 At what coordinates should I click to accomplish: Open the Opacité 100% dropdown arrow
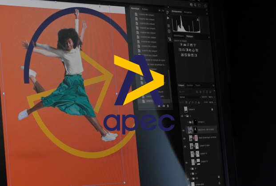(x=214, y=97)
